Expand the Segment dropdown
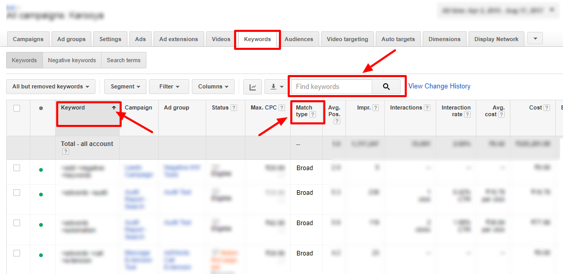The height and width of the screenshot is (274, 563). point(125,87)
